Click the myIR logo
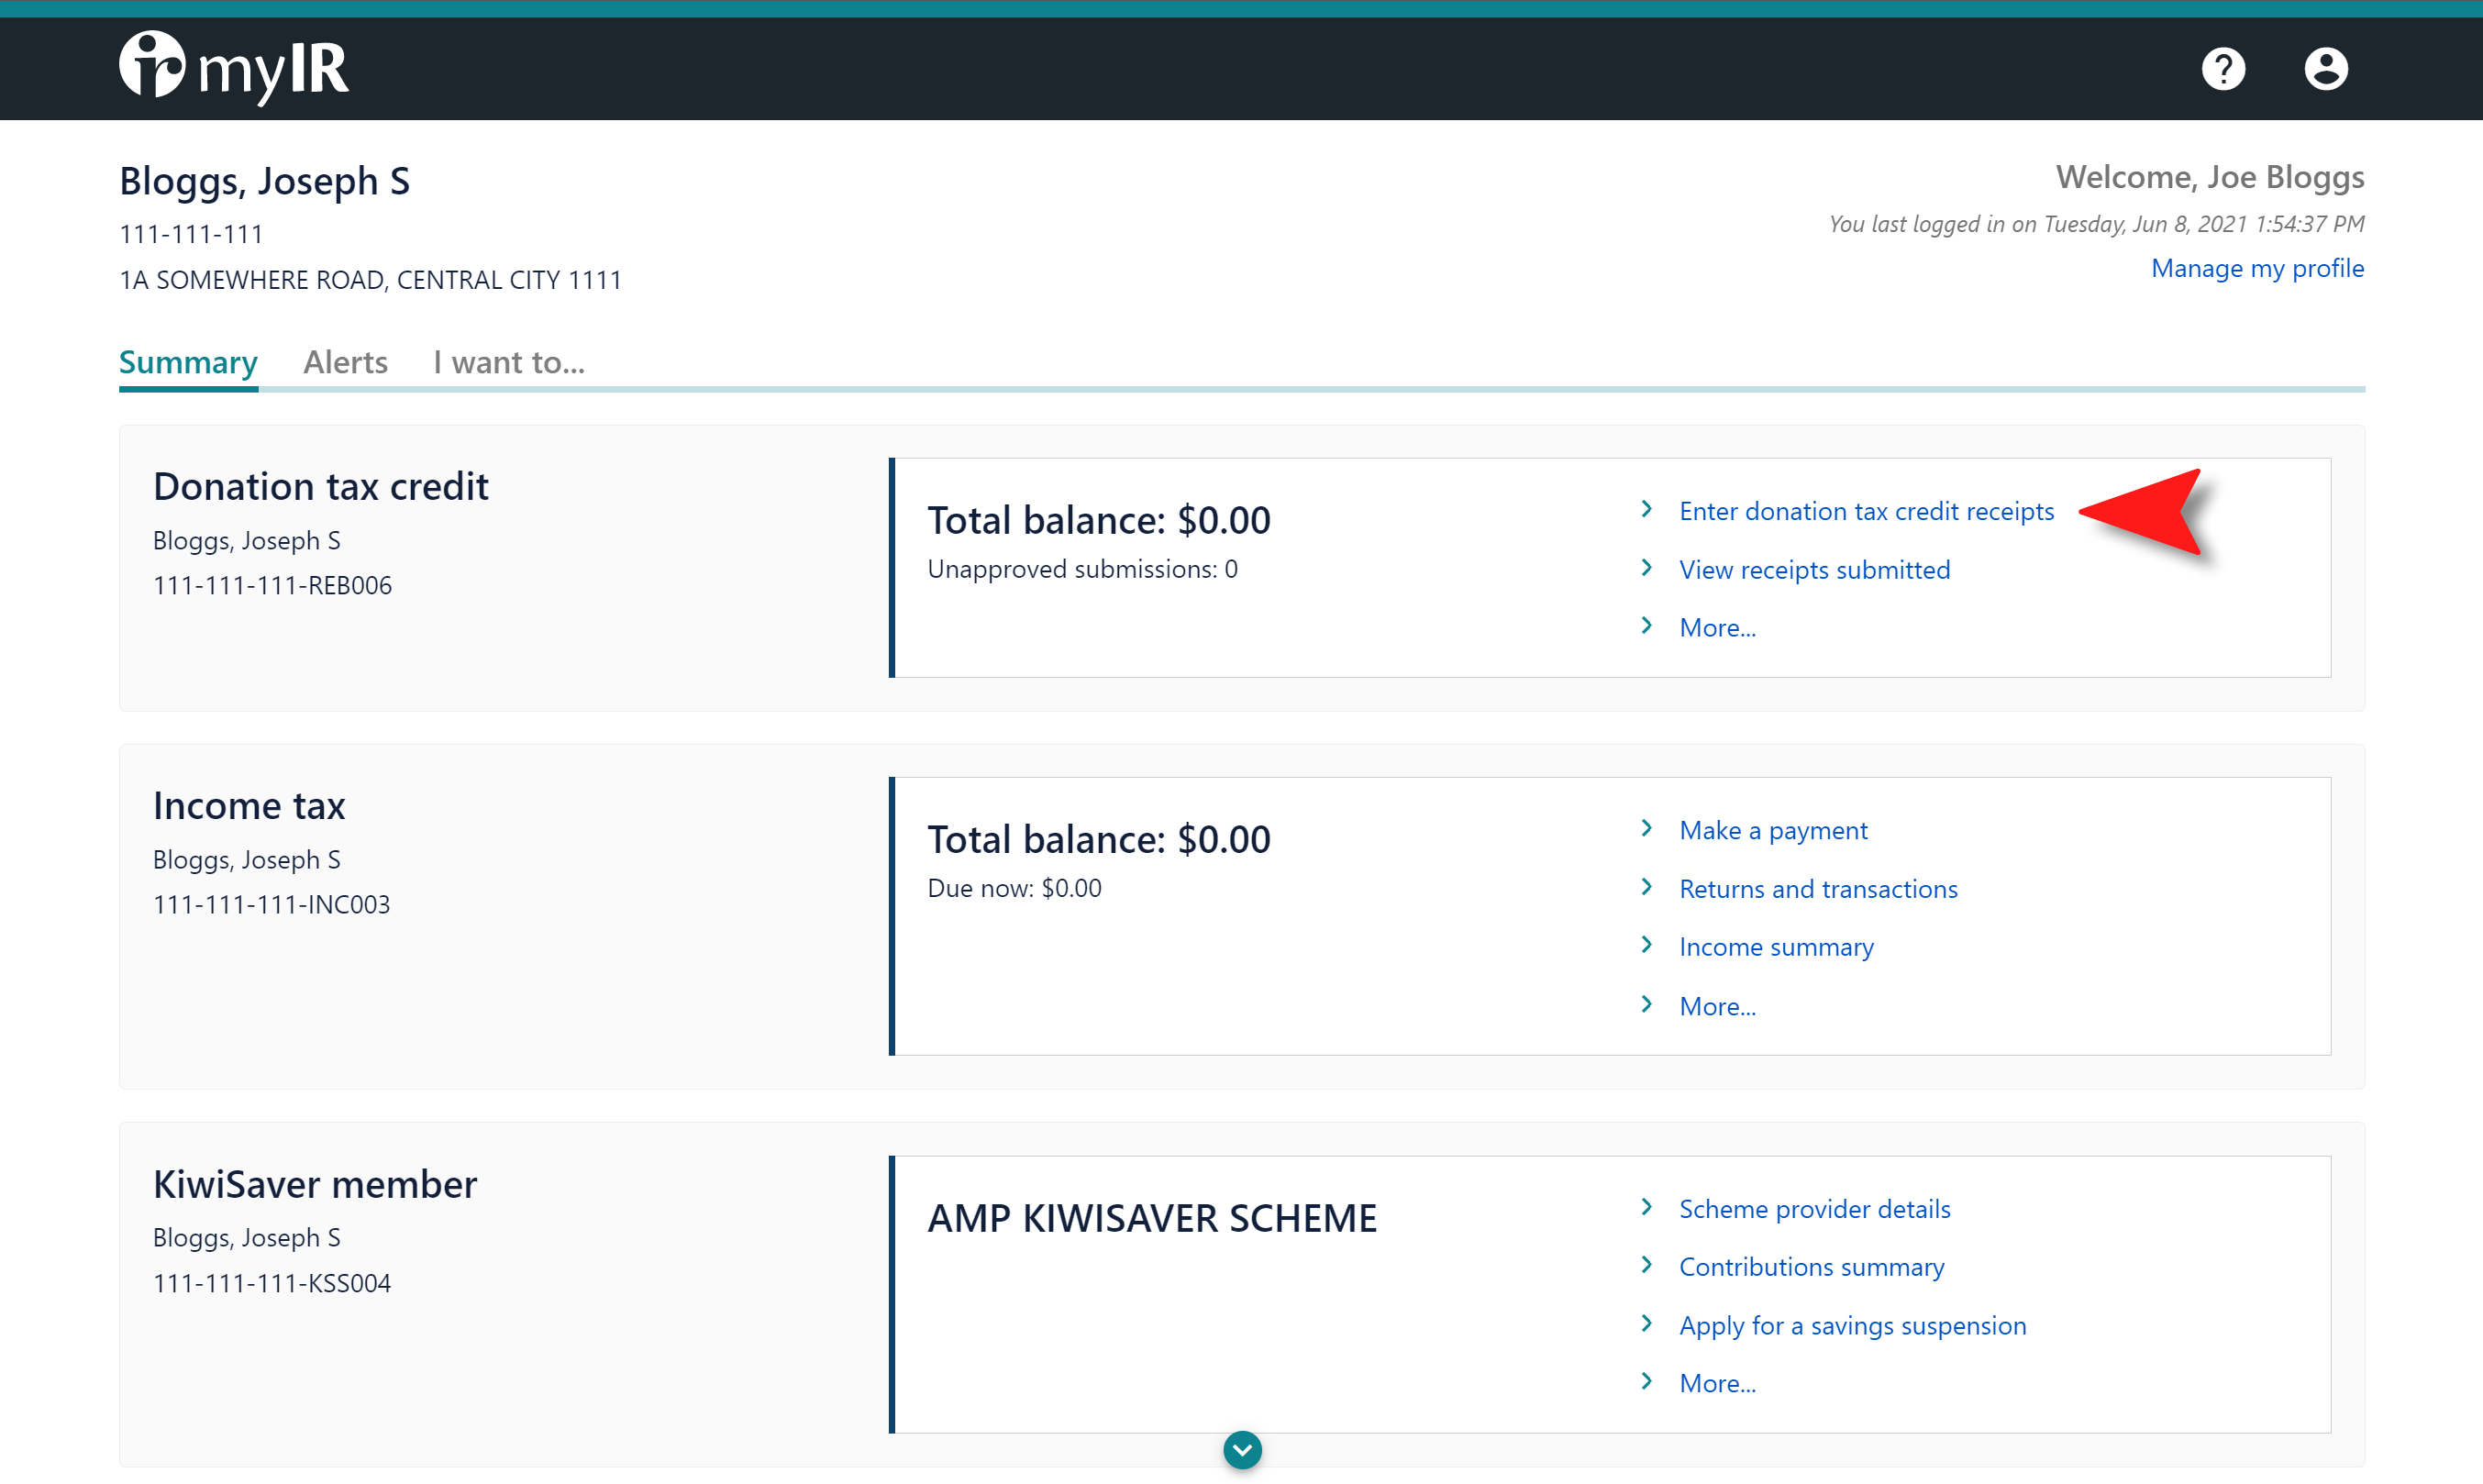The height and width of the screenshot is (1484, 2483). tap(234, 67)
